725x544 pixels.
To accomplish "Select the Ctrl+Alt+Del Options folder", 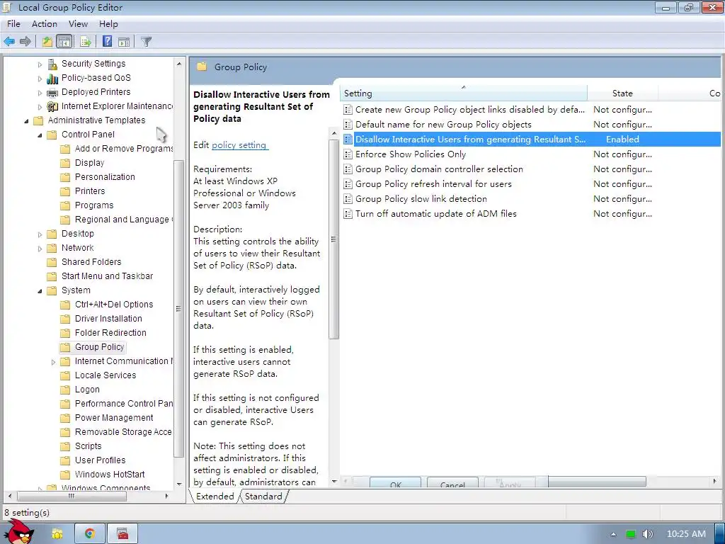I will click(x=114, y=305).
